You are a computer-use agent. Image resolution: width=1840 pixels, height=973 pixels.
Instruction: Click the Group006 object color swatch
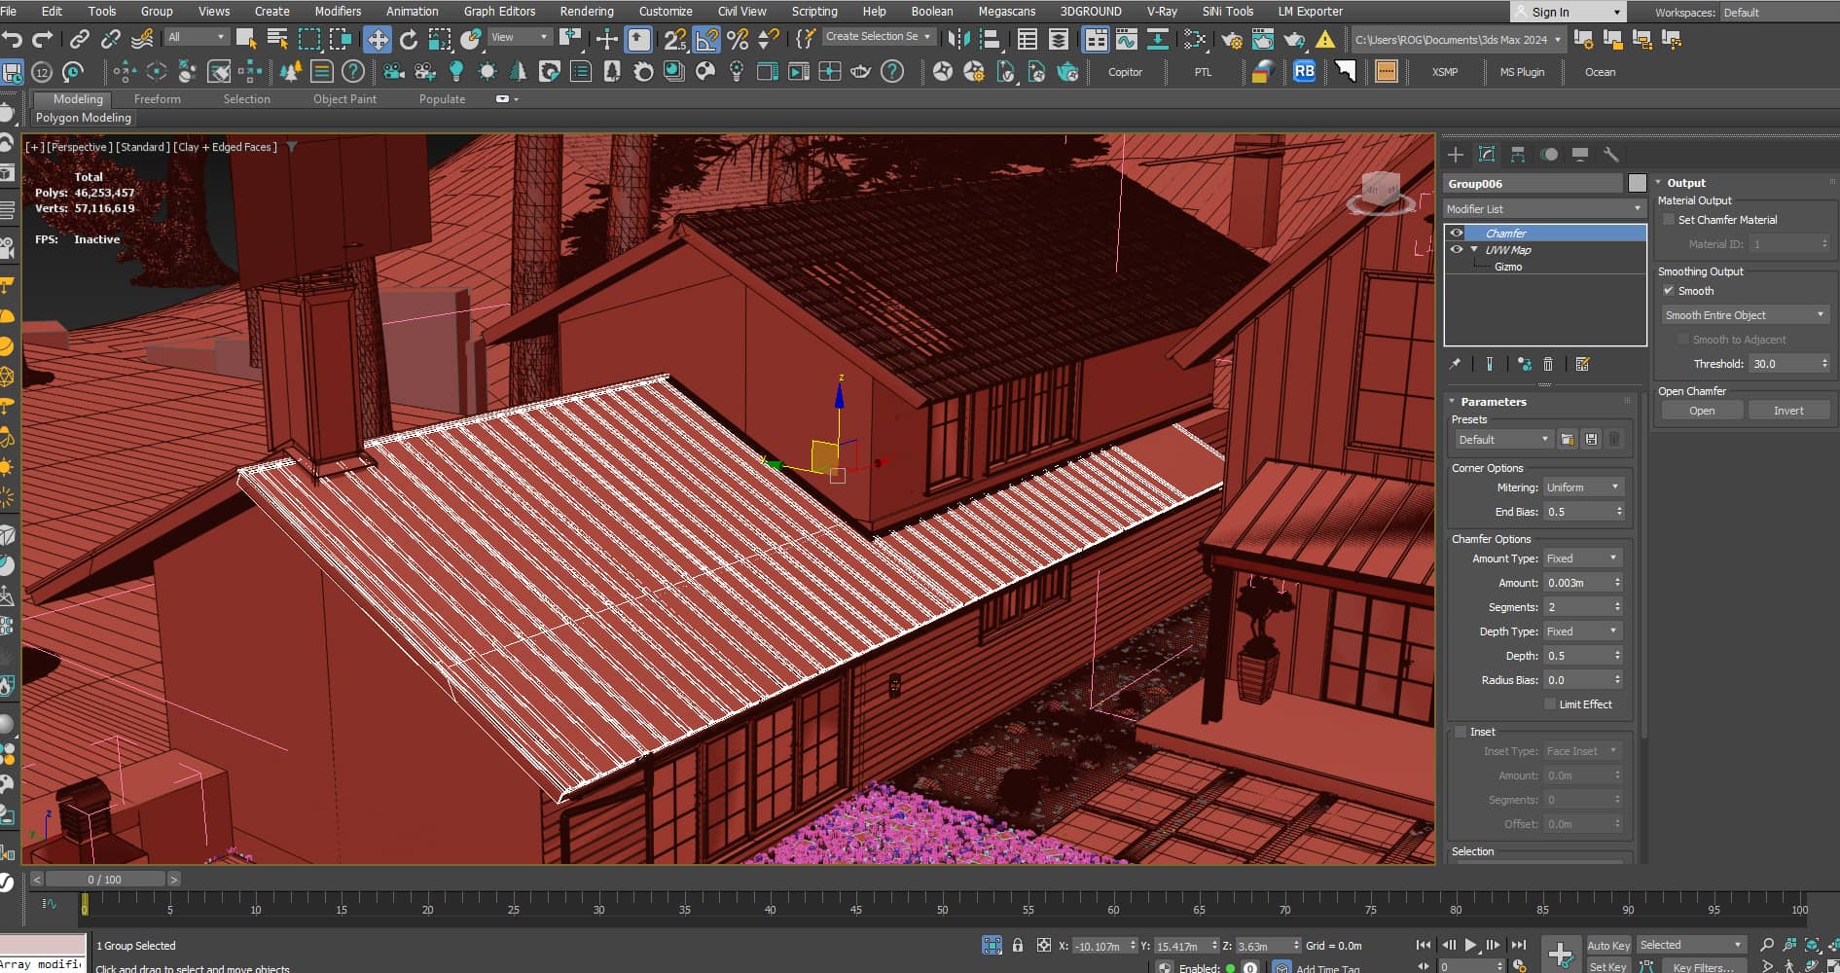[1638, 183]
